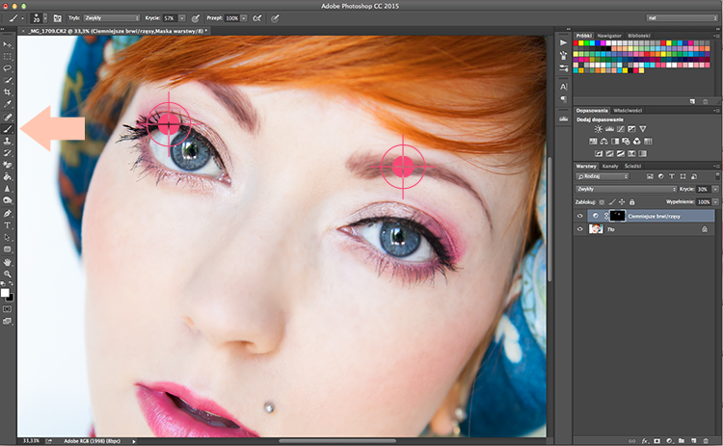Screen dimensions: 723x446
Task: Select the Eraser tool
Action: click(x=8, y=165)
